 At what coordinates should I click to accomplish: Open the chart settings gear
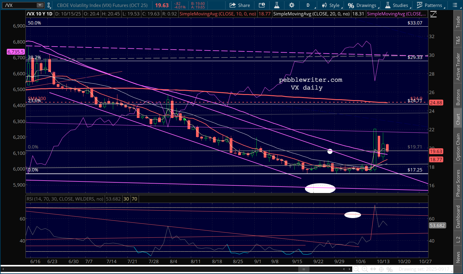point(292,5)
